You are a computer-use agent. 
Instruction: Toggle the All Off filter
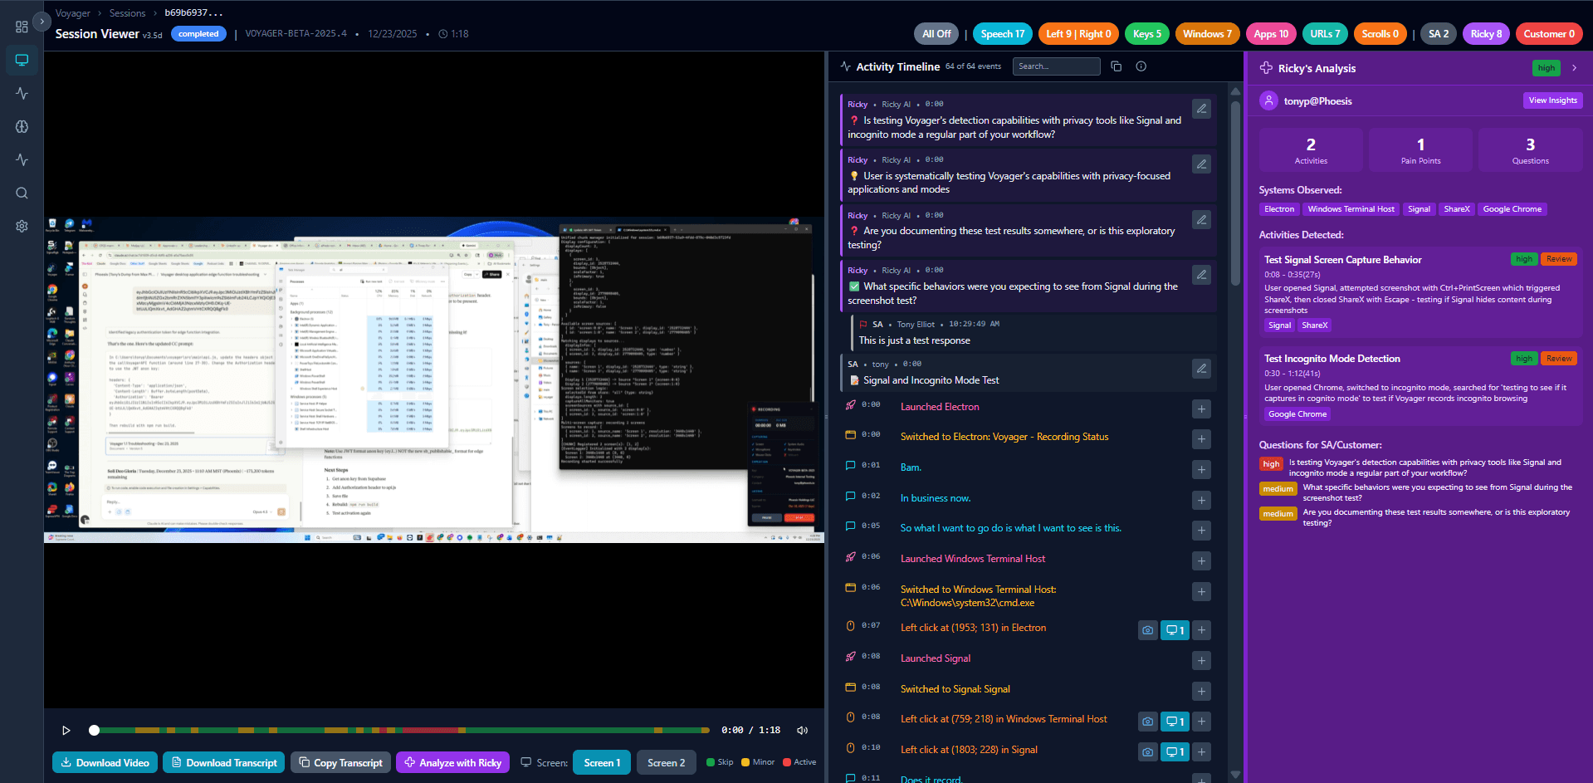[936, 33]
